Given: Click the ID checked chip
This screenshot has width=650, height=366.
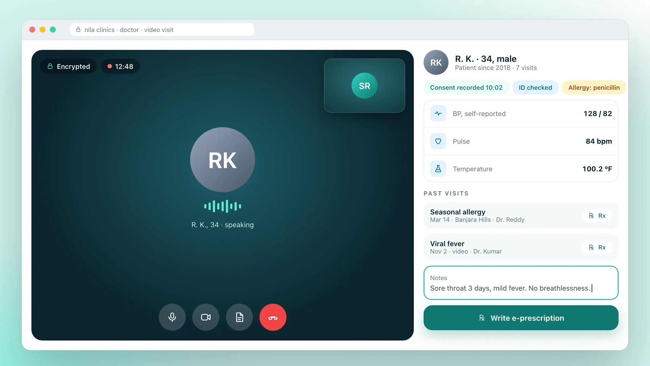Looking at the screenshot, I should (x=535, y=88).
